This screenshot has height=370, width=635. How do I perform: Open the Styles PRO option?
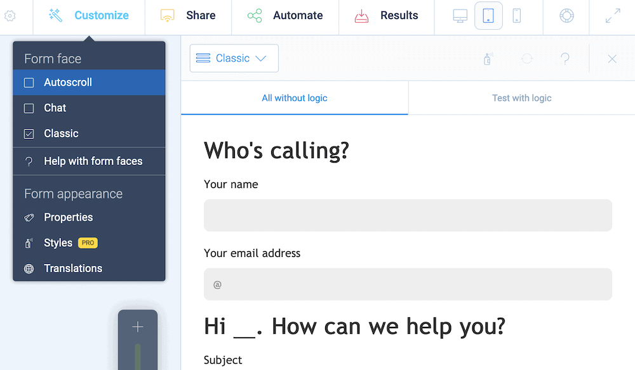(x=89, y=243)
